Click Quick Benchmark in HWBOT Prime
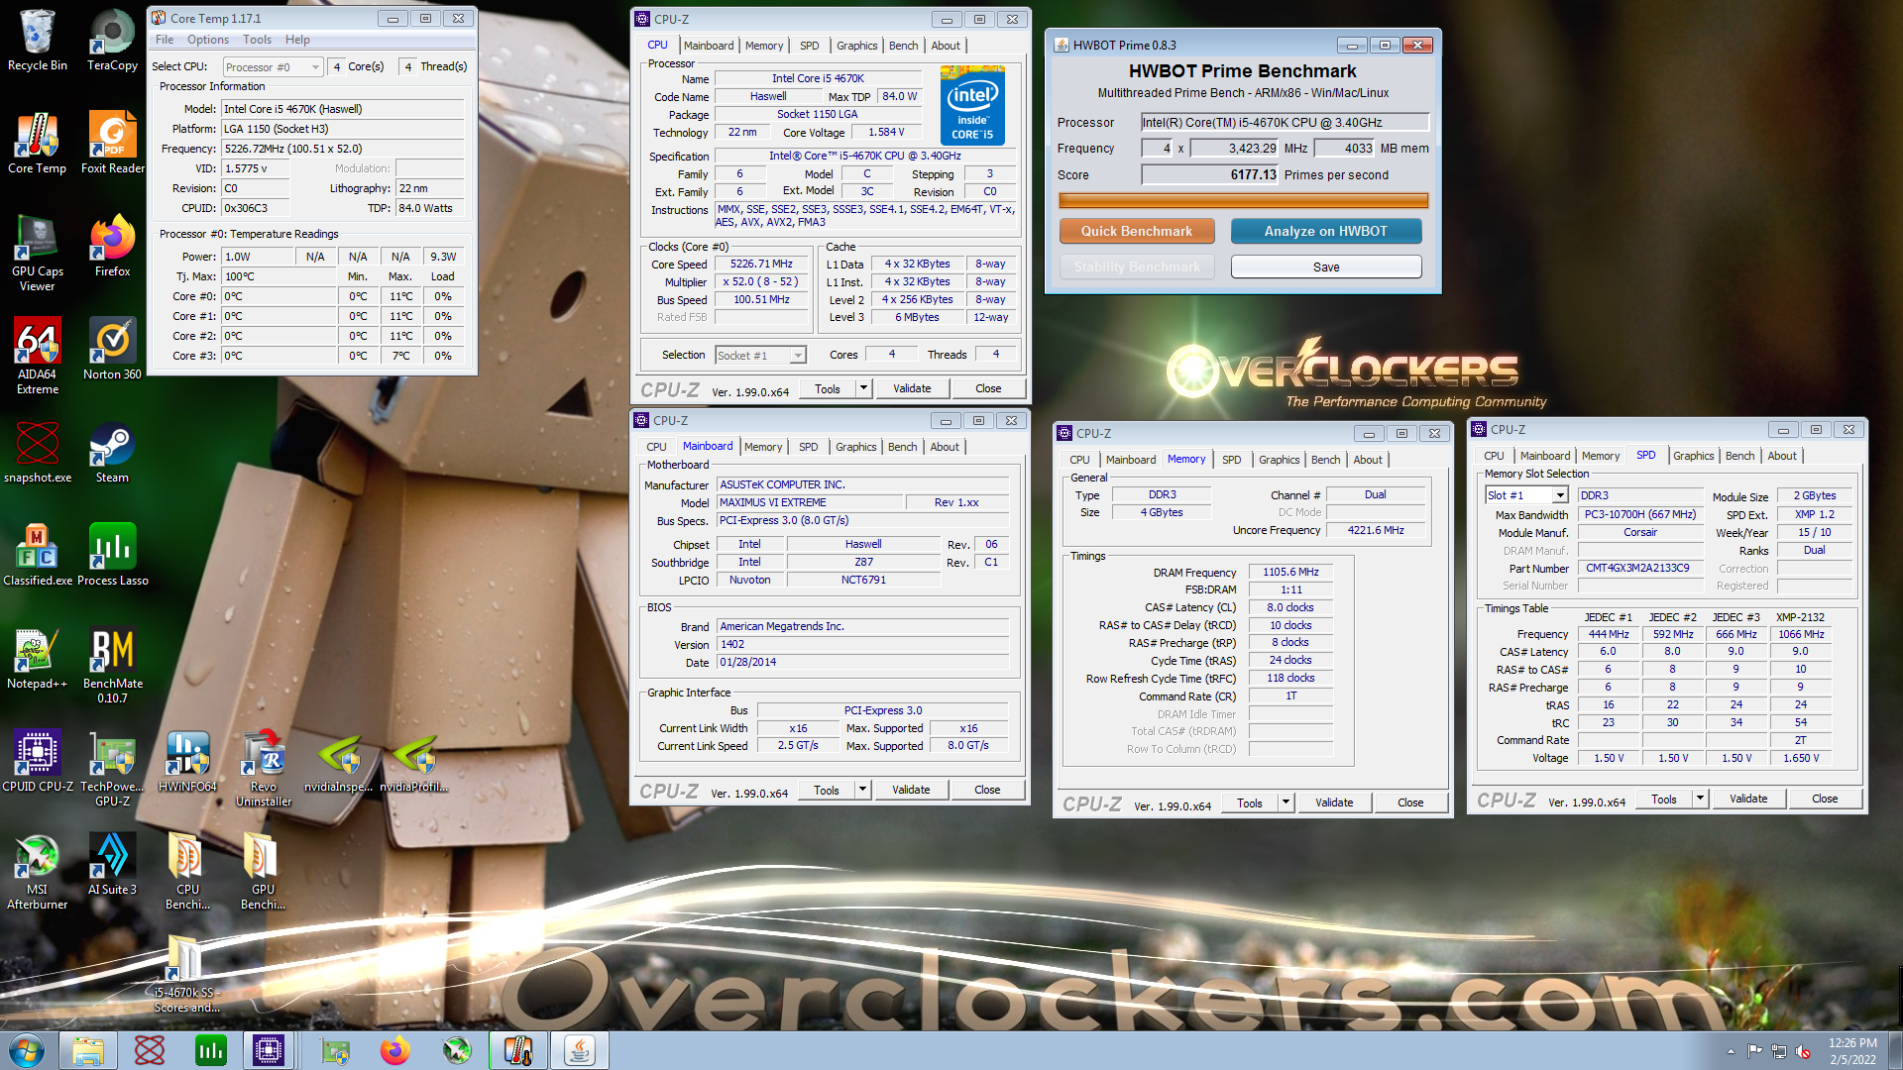This screenshot has height=1070, width=1903. point(1137,231)
